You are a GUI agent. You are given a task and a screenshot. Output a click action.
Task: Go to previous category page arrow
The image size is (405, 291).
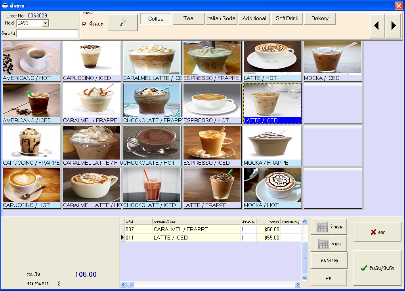tap(377, 26)
